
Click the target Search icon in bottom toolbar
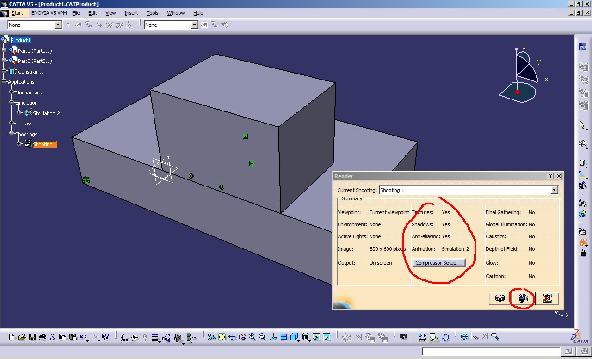464,337
